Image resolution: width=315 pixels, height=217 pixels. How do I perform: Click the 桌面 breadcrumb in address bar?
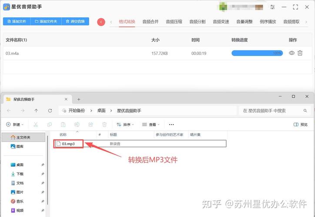[101, 111]
